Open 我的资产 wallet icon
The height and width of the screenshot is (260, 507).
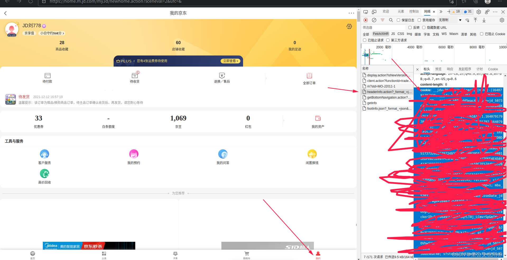318,118
